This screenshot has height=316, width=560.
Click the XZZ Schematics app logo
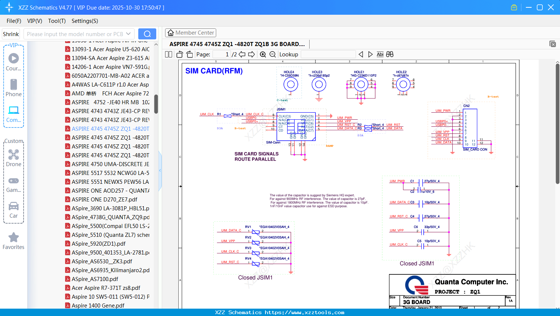pyautogui.click(x=9, y=7)
